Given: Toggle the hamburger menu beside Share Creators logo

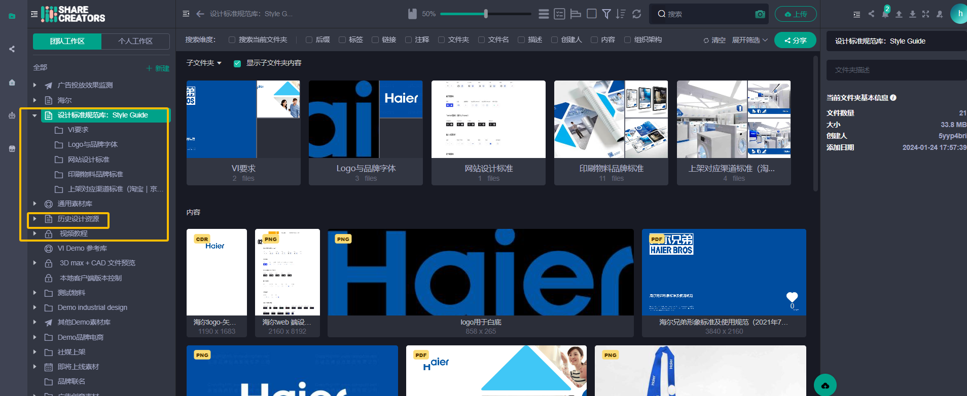Looking at the screenshot, I should click(x=34, y=14).
